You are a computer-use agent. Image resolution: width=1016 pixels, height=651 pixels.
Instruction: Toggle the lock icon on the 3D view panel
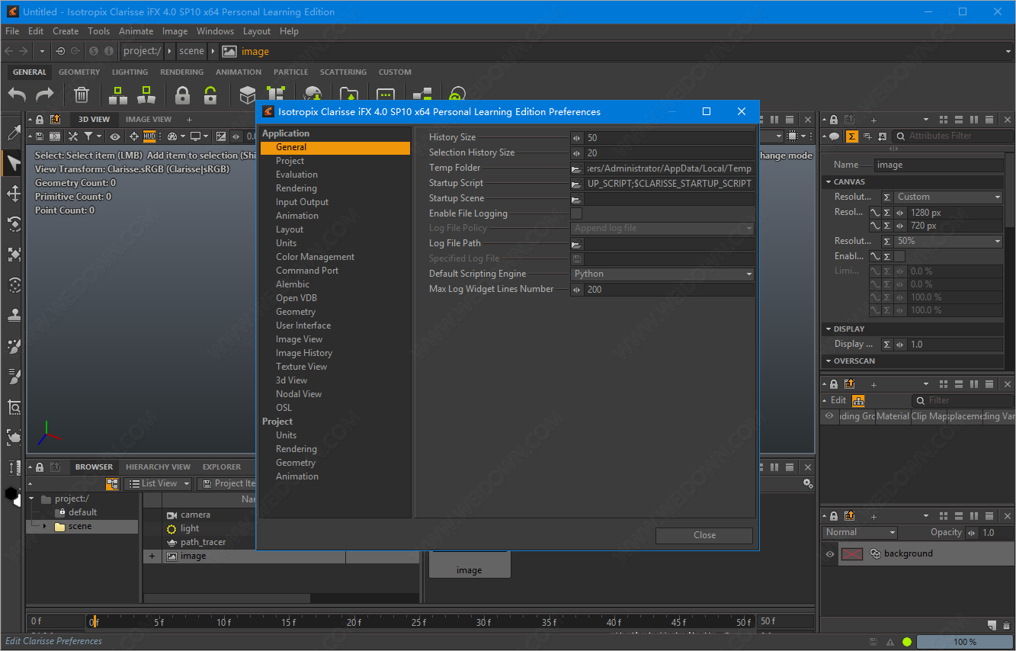pos(40,119)
